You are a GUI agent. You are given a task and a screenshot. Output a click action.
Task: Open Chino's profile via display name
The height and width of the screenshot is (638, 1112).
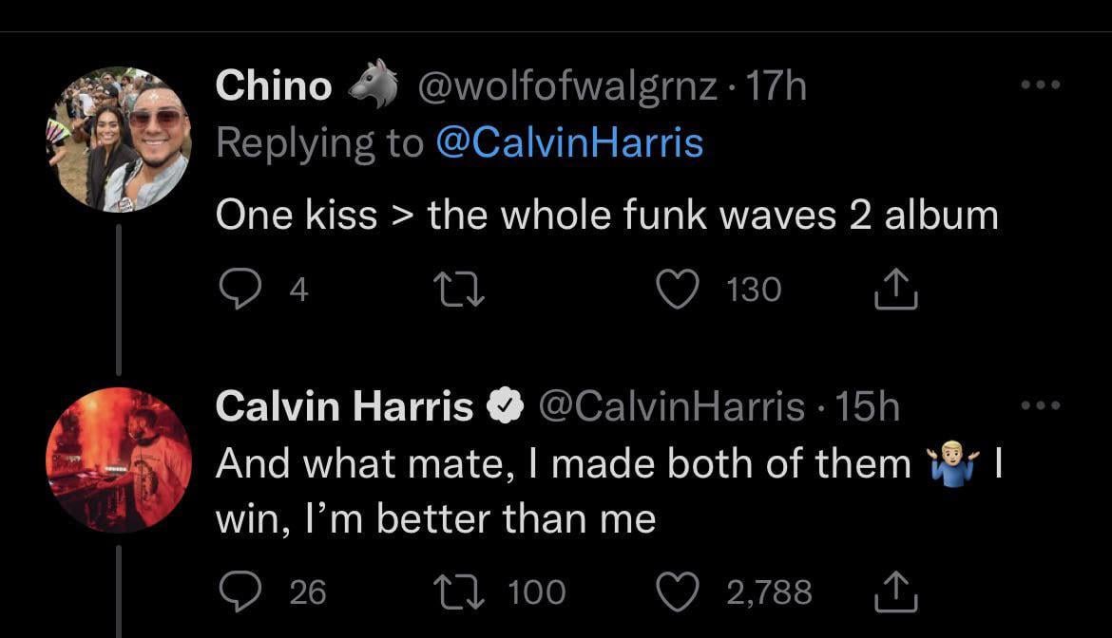click(x=274, y=86)
